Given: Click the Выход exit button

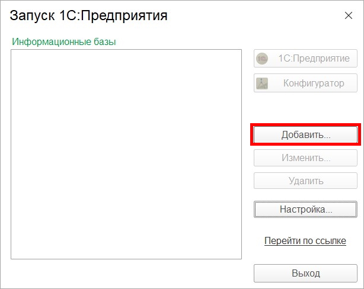Looking at the screenshot, I should 305,273.
